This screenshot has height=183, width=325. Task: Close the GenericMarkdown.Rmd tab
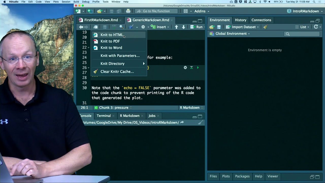[172, 20]
